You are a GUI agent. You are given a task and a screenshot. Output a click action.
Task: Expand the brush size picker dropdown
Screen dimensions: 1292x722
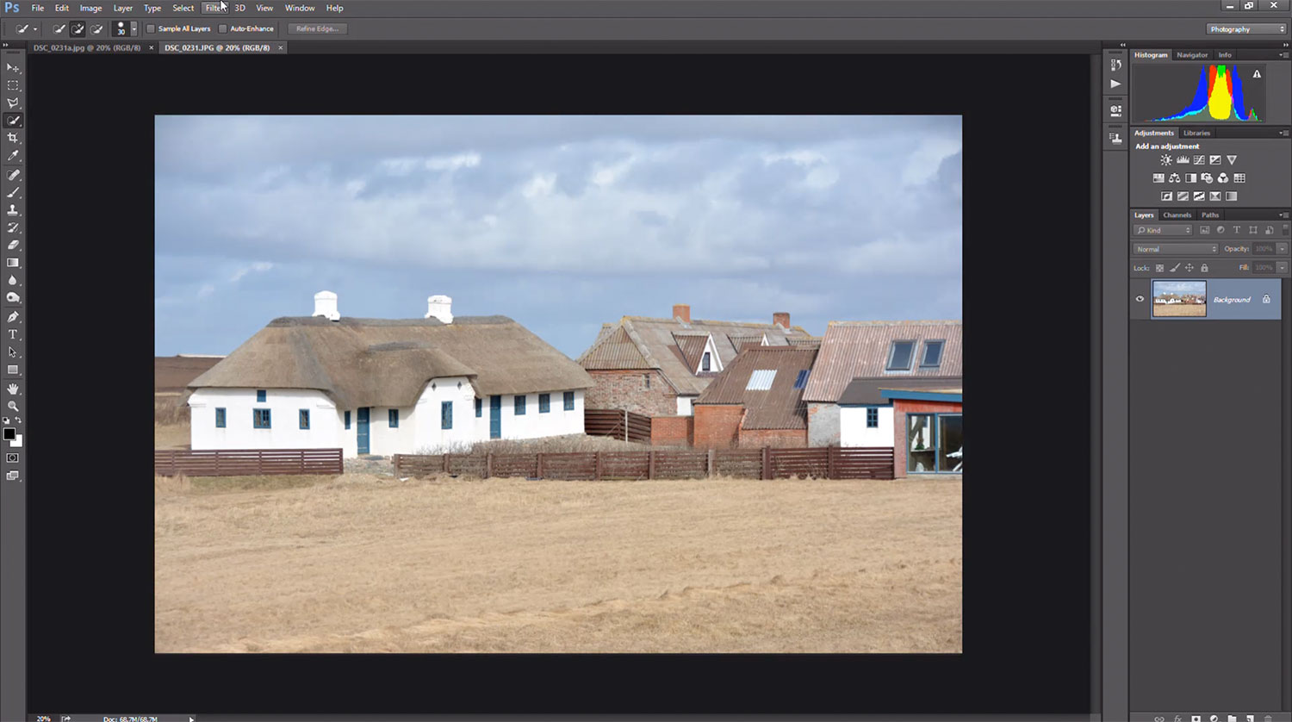134,29
